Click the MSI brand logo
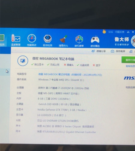Screen dimensions: 135x151 coord(130,78)
